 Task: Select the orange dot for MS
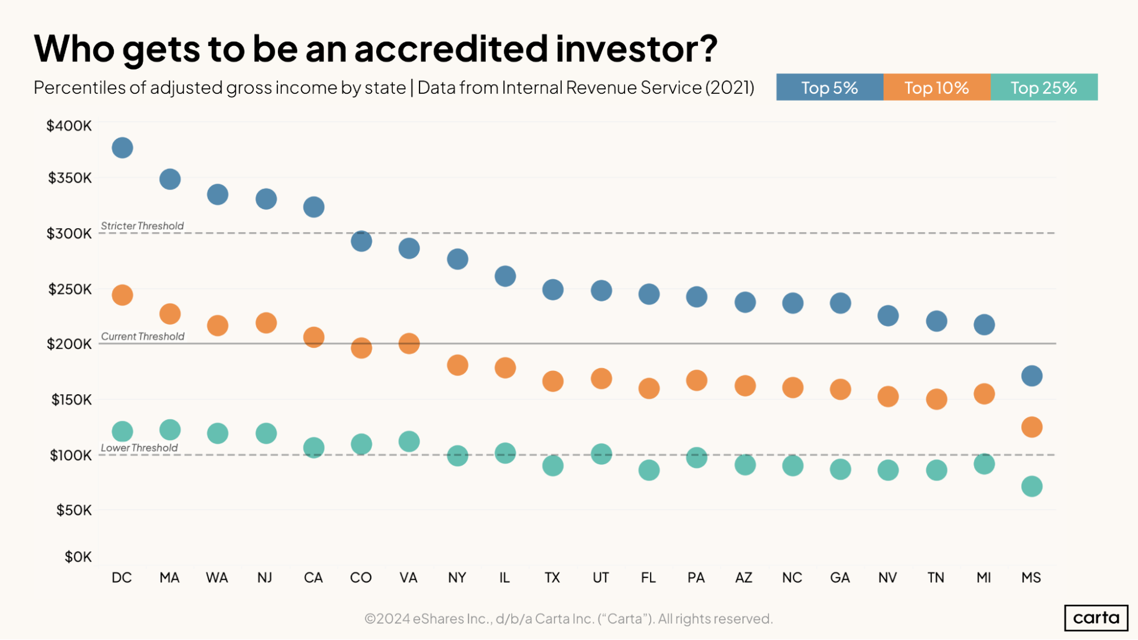1032,427
